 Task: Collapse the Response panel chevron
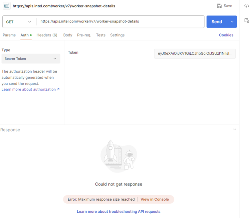[234, 130]
